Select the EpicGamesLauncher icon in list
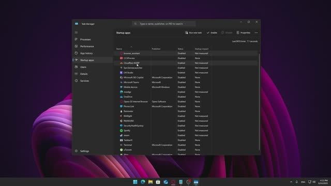This screenshot has height=186, width=331. pyautogui.click(x=121, y=68)
